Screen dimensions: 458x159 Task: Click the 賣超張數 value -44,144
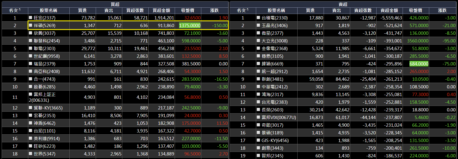pyautogui.click(x=368, y=117)
